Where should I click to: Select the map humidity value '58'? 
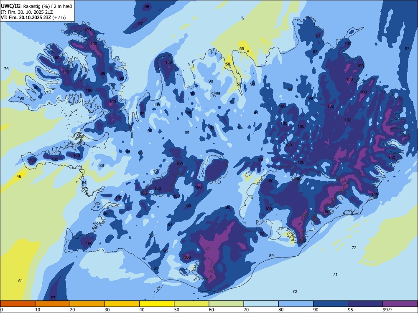point(228,64)
